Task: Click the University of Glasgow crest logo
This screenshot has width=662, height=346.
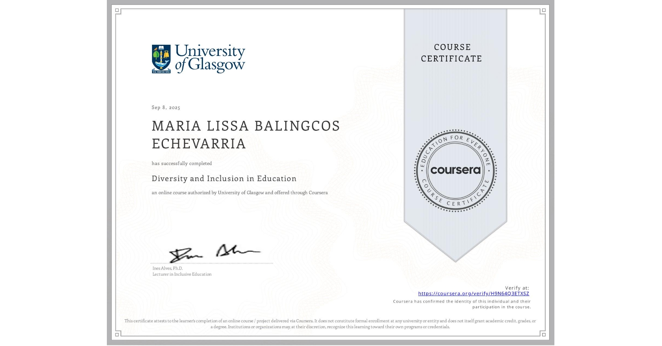Action: pyautogui.click(x=161, y=59)
